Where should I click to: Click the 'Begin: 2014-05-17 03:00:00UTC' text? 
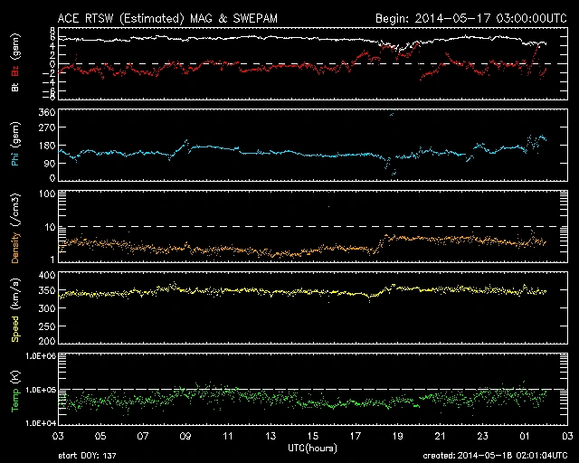point(470,18)
